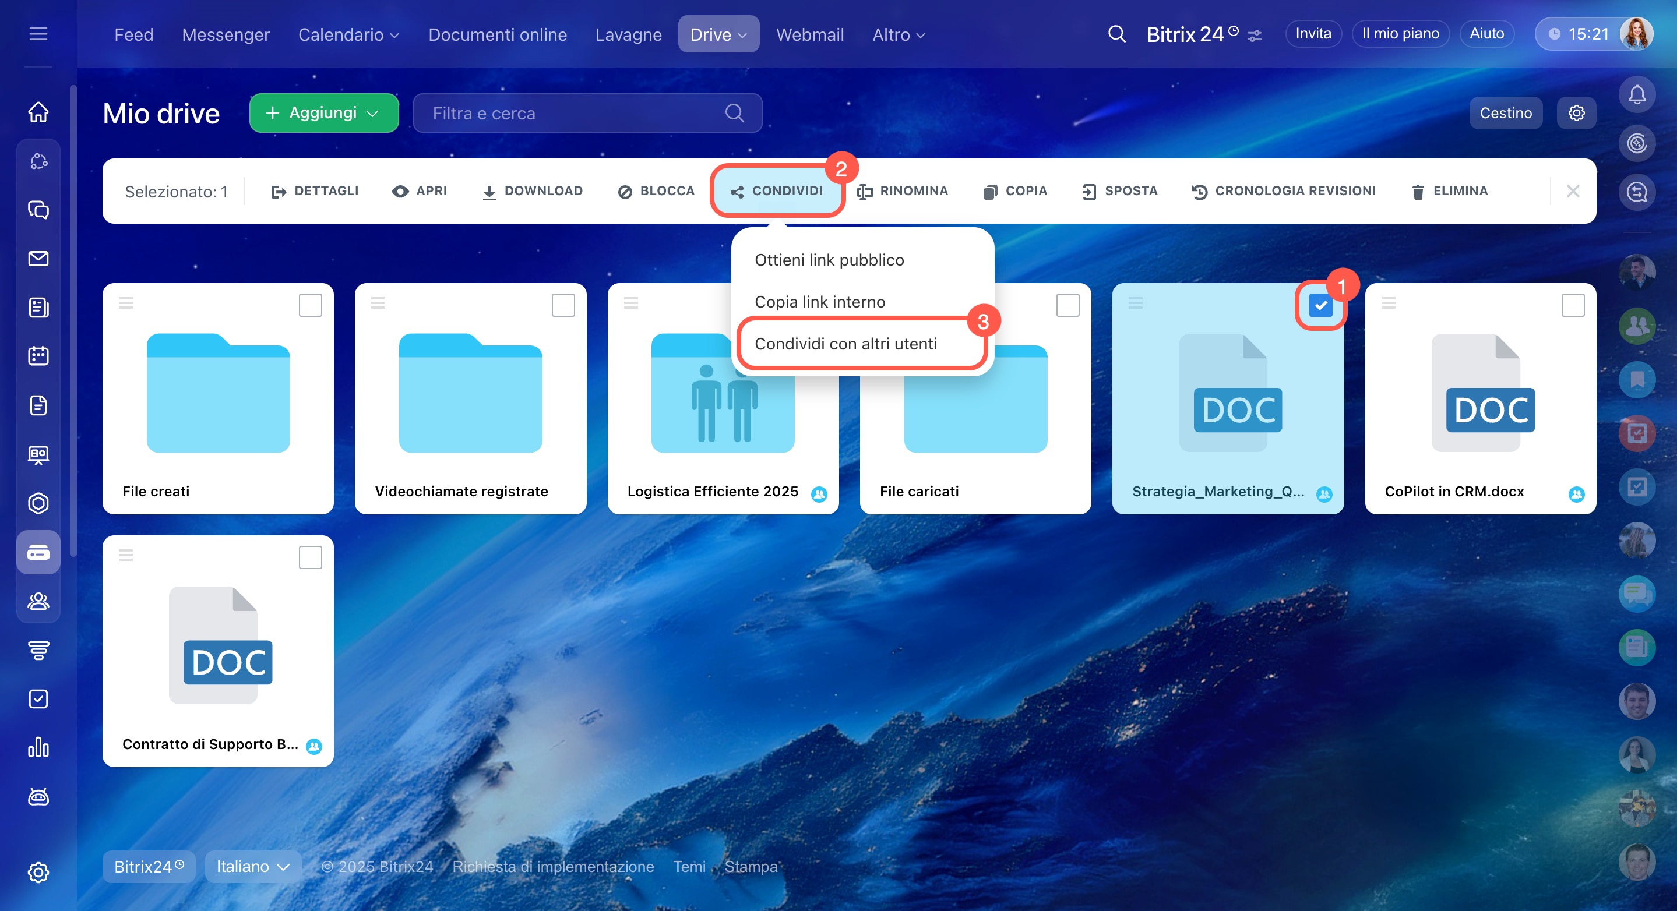Open the Italiano language dropdown
The width and height of the screenshot is (1677, 911).
coord(252,866)
